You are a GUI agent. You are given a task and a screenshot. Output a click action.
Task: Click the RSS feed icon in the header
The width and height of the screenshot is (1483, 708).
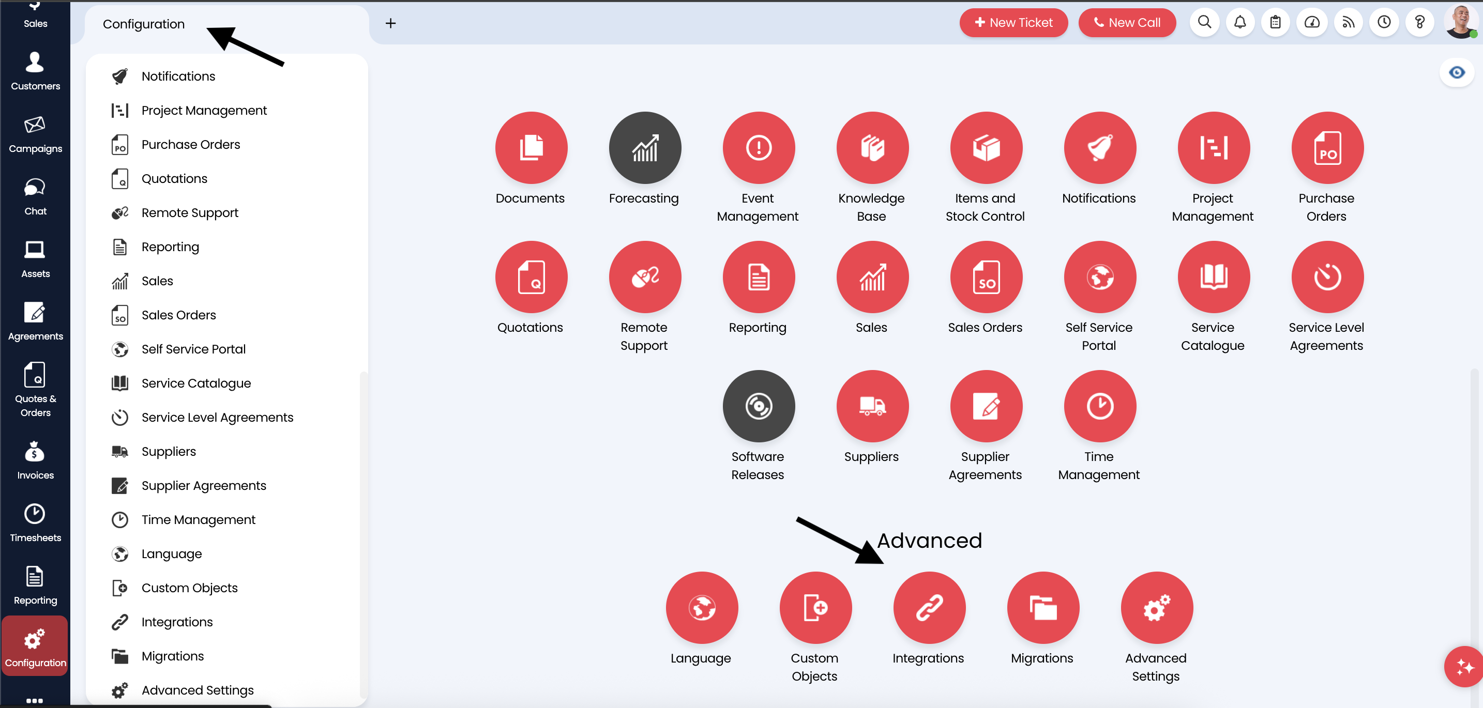[x=1348, y=22]
